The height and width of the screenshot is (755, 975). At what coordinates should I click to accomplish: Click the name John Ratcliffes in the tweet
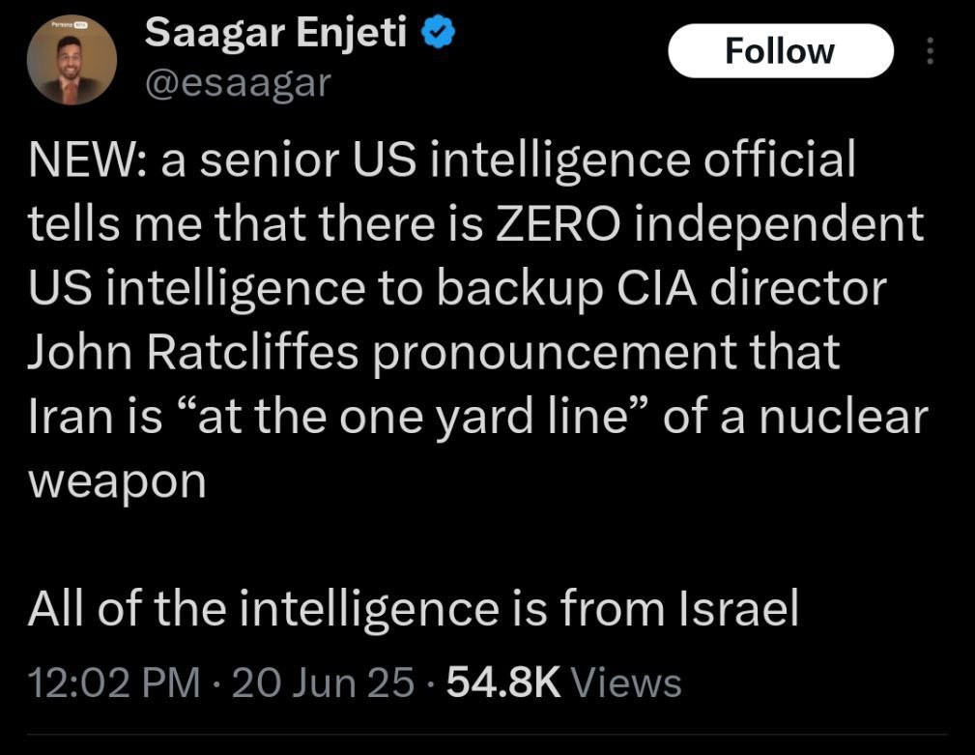(x=193, y=352)
